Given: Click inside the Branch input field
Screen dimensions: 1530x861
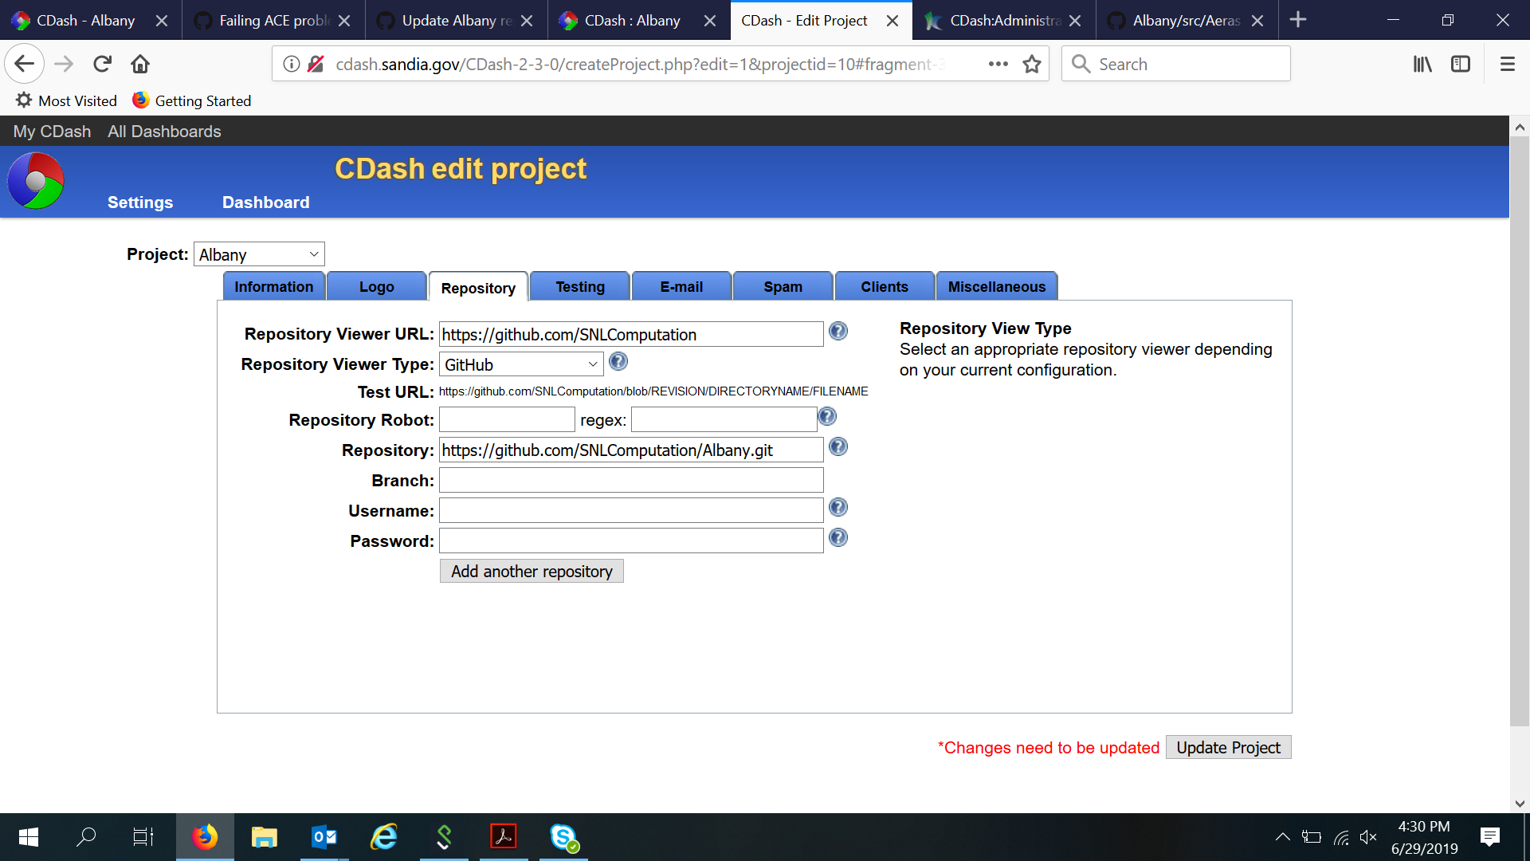Looking at the screenshot, I should [630, 479].
